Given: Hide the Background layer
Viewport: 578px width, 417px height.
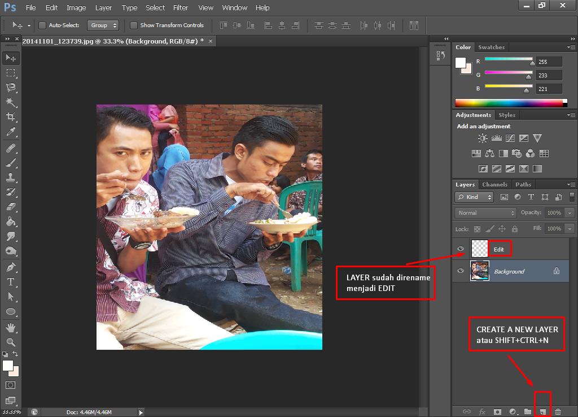Looking at the screenshot, I should (461, 271).
